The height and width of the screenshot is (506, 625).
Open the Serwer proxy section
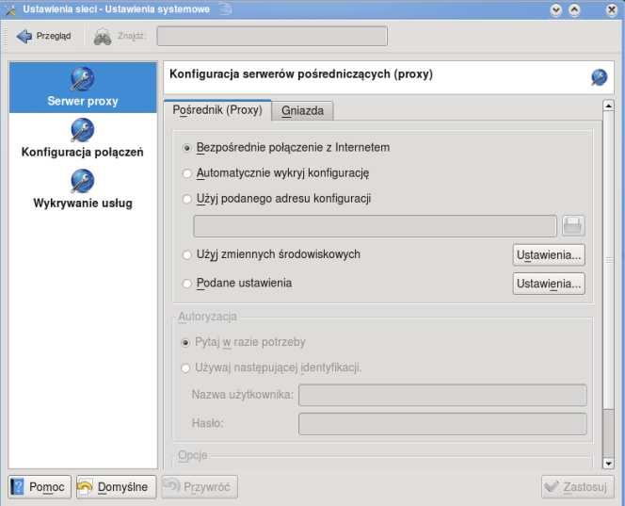coord(83,88)
